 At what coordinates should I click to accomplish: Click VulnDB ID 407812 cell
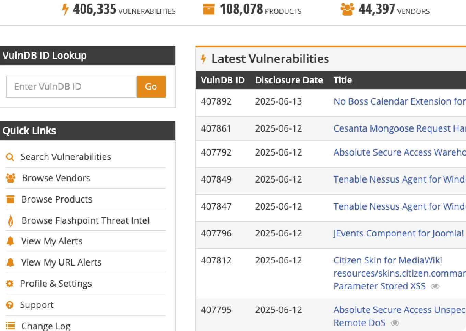click(216, 260)
